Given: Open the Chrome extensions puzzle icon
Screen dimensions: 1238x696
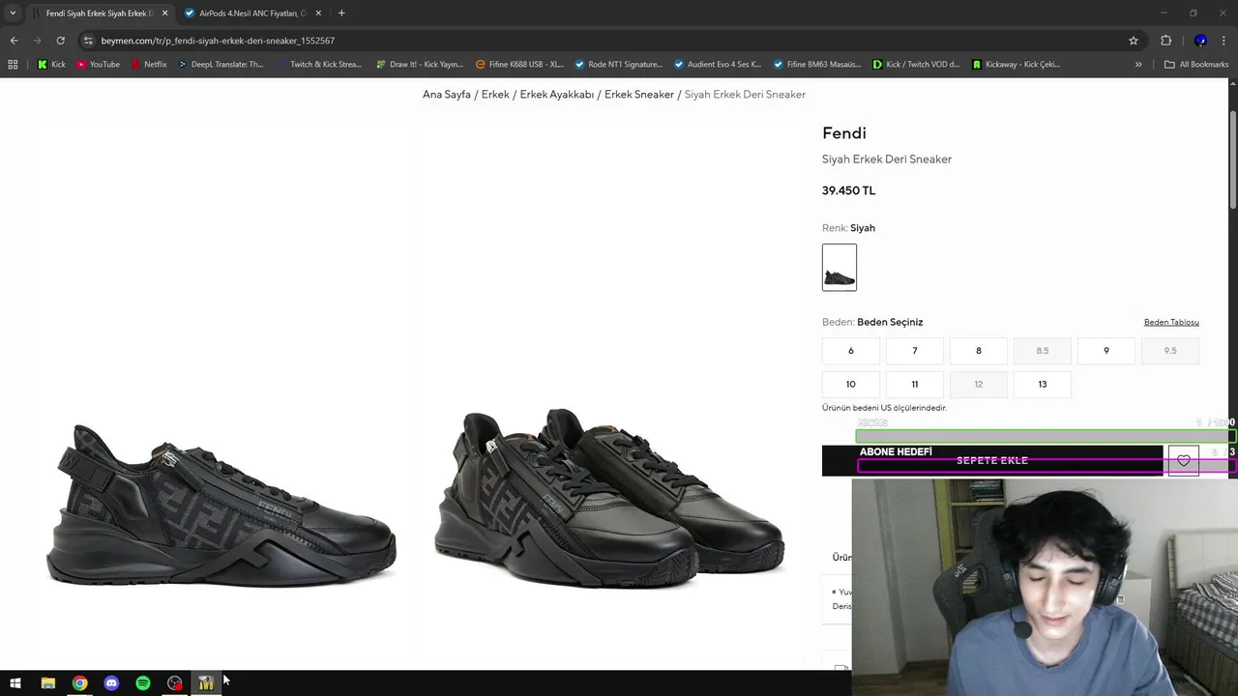Looking at the screenshot, I should (x=1165, y=41).
